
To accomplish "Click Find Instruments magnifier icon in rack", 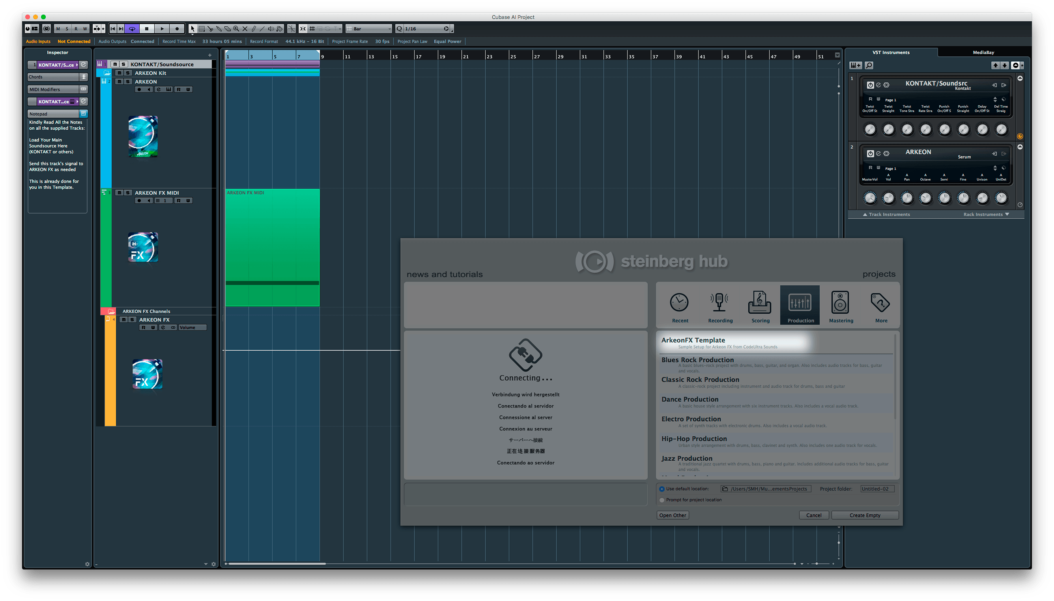I will point(869,65).
